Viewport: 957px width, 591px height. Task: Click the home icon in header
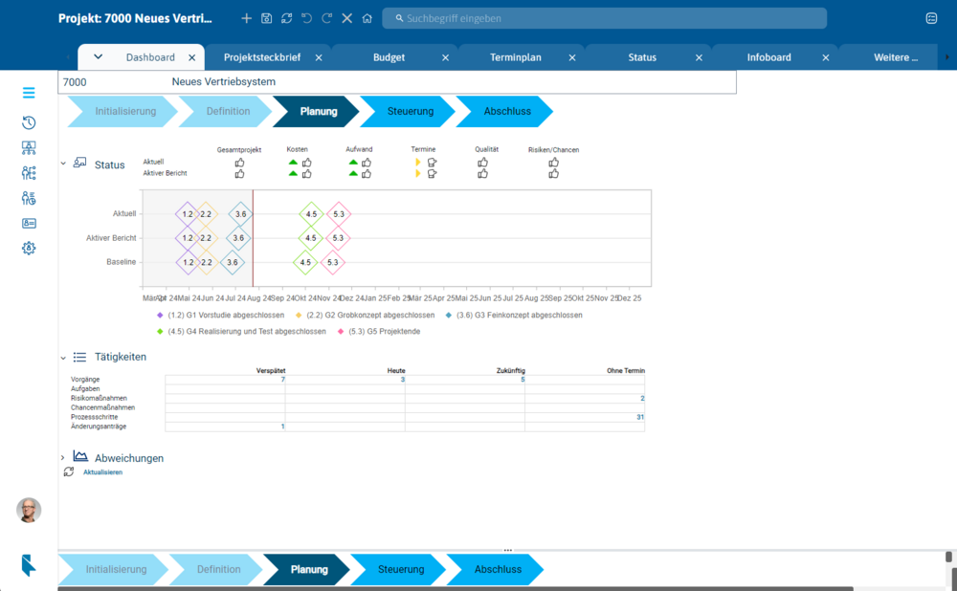pos(367,18)
